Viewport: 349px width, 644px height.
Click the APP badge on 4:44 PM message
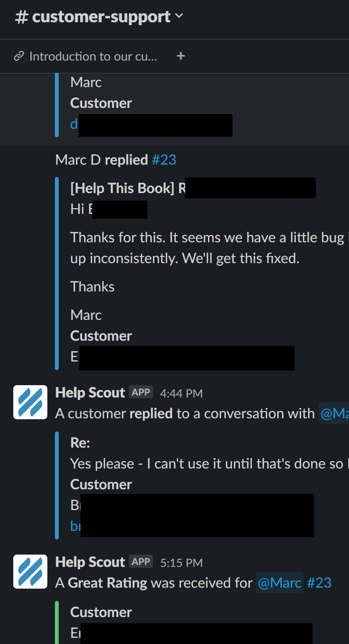tap(141, 392)
